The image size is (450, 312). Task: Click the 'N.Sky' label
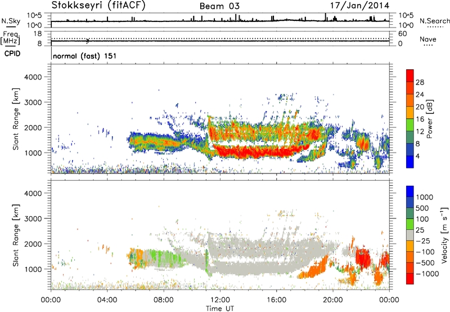(x=11, y=21)
